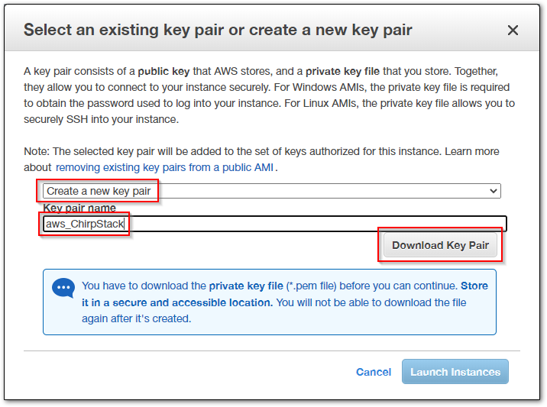Click the blue speech bubble info icon
The image size is (547, 407).
(63, 288)
